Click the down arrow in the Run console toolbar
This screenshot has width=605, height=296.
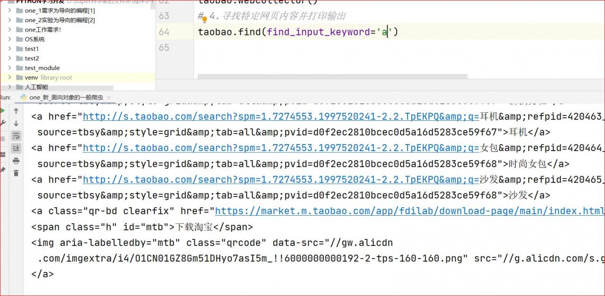tap(16, 124)
